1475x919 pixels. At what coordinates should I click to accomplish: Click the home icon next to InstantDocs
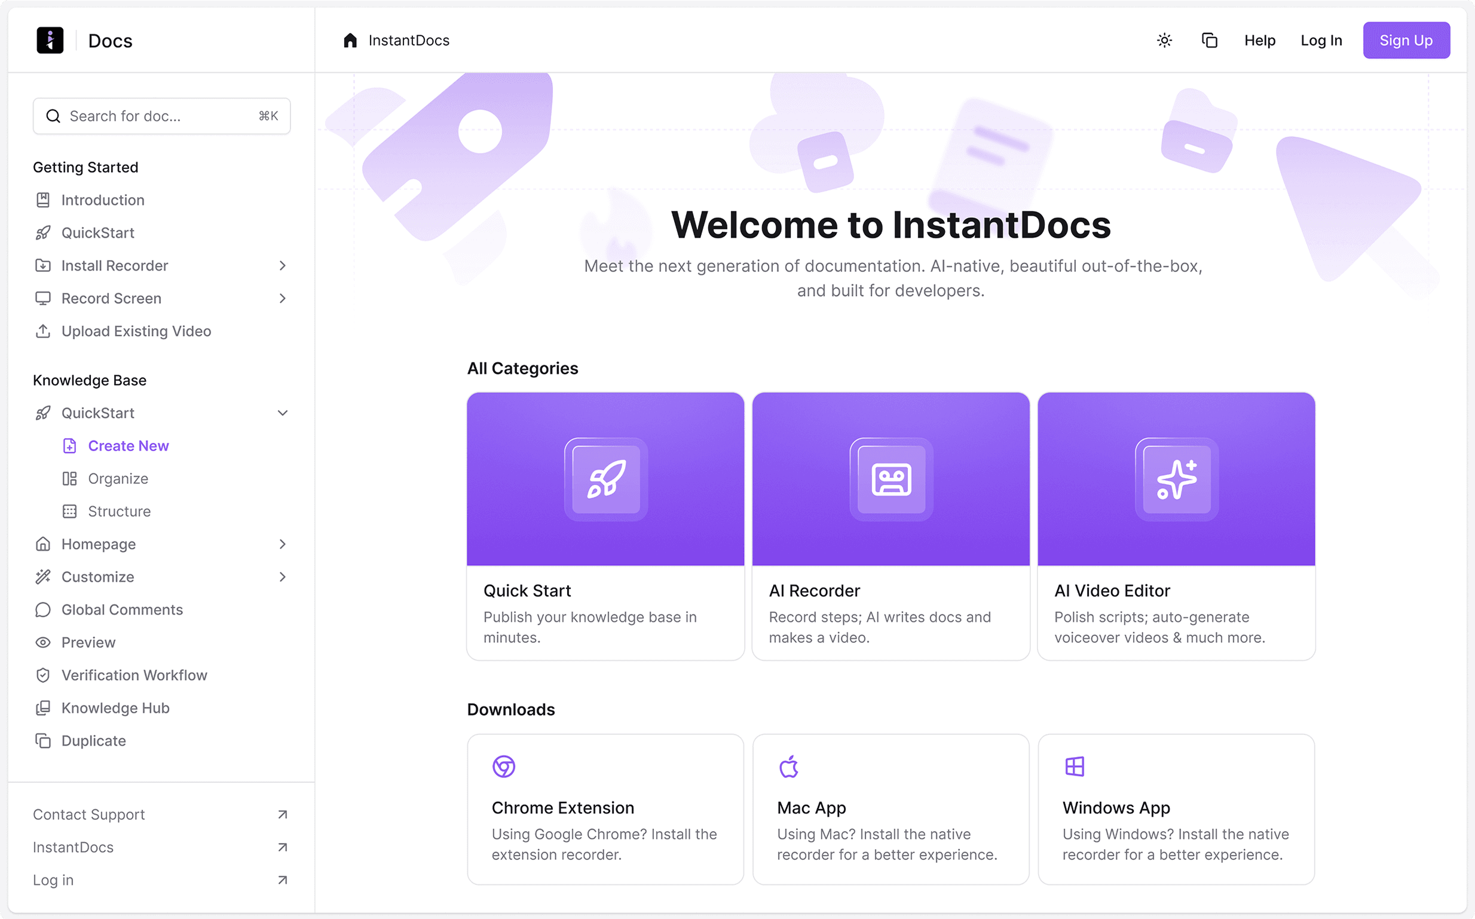point(350,40)
